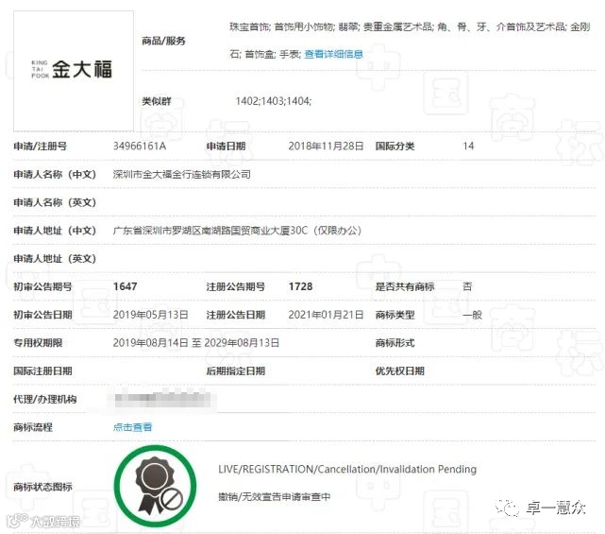
Task: Click the 申请人名称（英文） label
Action: click(x=55, y=202)
